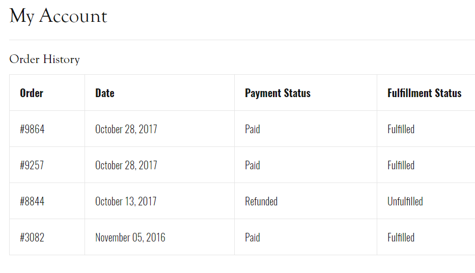Click the Refunded payment status cell
475x273 pixels.
coord(261,201)
